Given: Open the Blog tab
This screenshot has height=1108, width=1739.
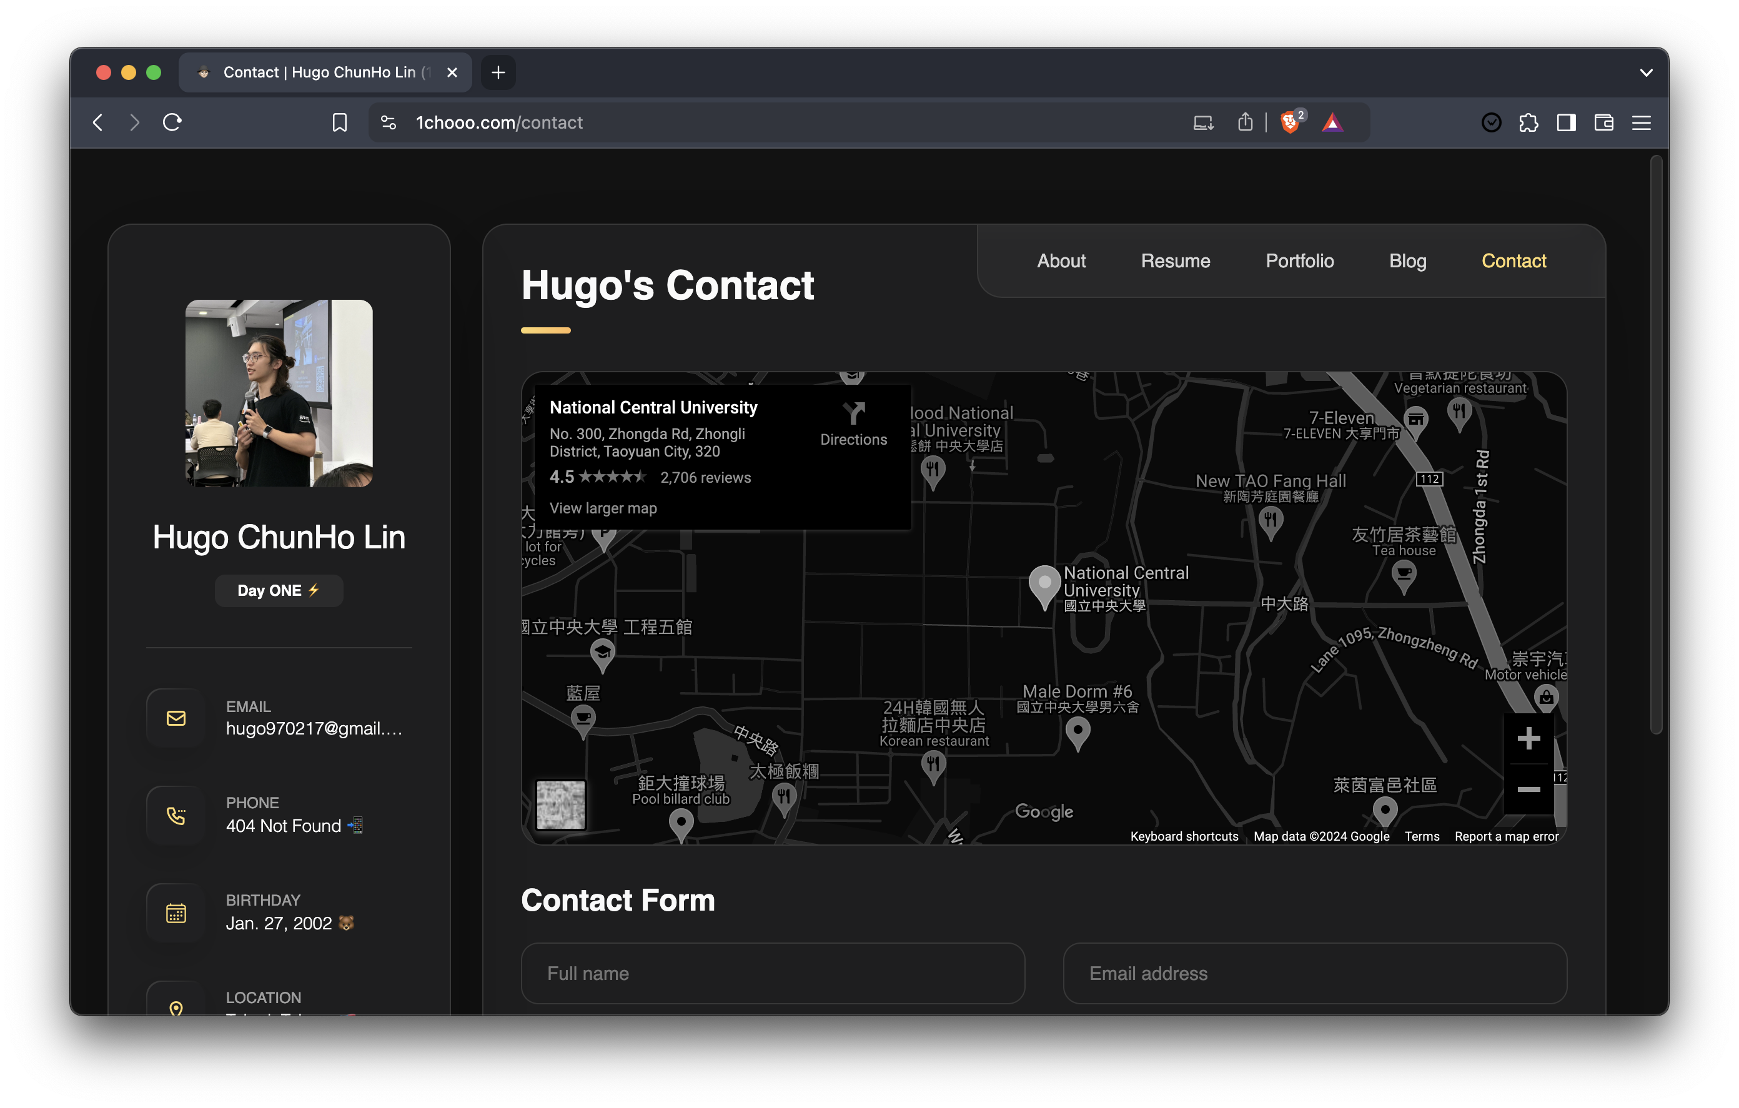Looking at the screenshot, I should point(1407,260).
